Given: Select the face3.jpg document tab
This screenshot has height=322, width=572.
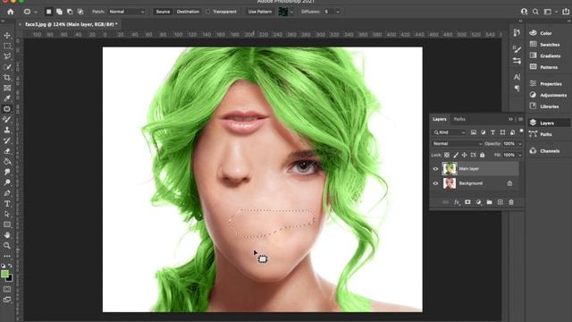Looking at the screenshot, I should click(x=71, y=24).
